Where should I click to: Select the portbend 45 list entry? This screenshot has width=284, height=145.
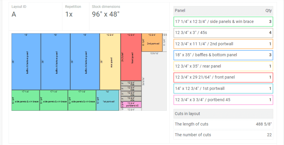tap(223, 100)
